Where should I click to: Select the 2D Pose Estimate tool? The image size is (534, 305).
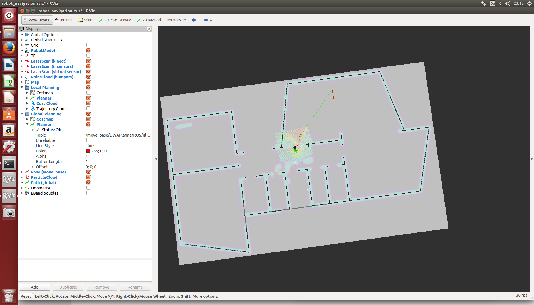point(115,20)
